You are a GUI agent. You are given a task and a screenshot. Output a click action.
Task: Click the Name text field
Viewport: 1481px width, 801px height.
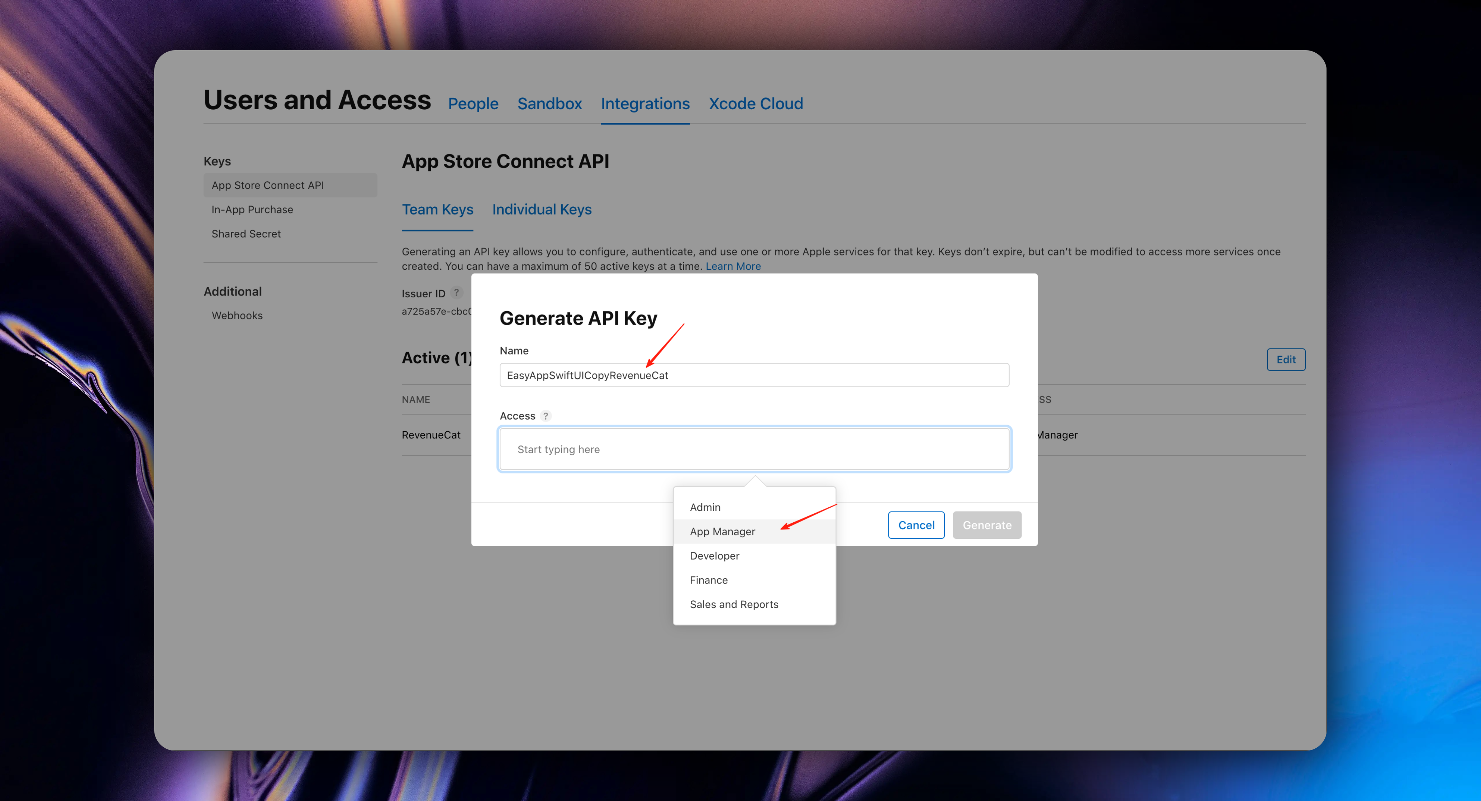[x=754, y=375]
